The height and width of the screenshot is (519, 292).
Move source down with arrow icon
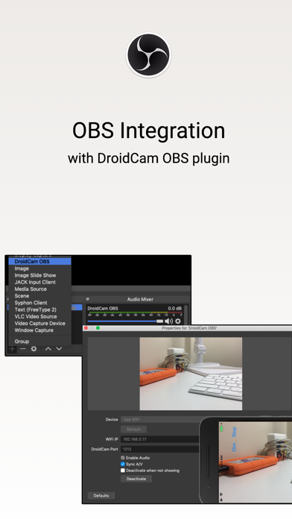[59, 348]
